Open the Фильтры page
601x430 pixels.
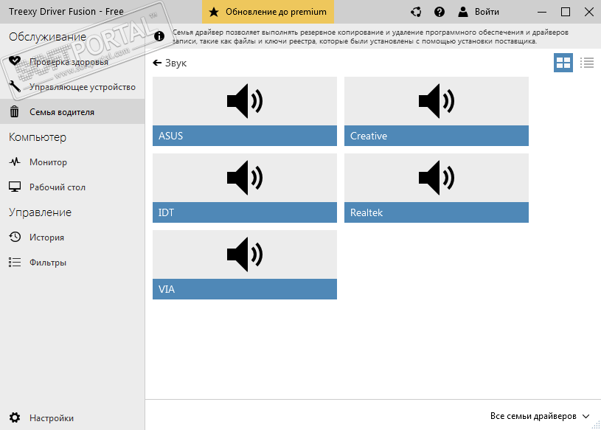(72, 263)
